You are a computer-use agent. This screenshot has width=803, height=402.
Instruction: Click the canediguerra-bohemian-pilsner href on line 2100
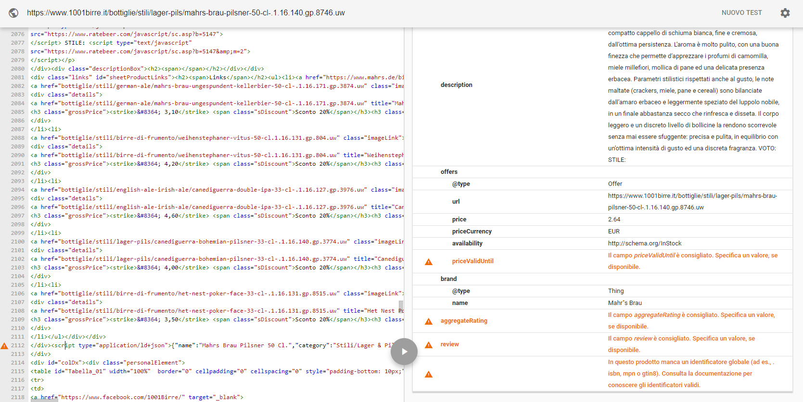tap(204, 242)
